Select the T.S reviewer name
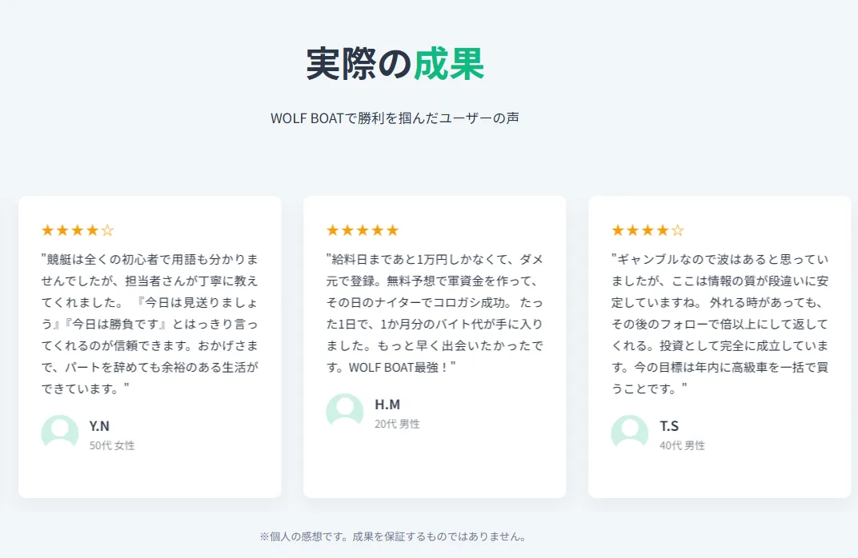 click(x=669, y=425)
